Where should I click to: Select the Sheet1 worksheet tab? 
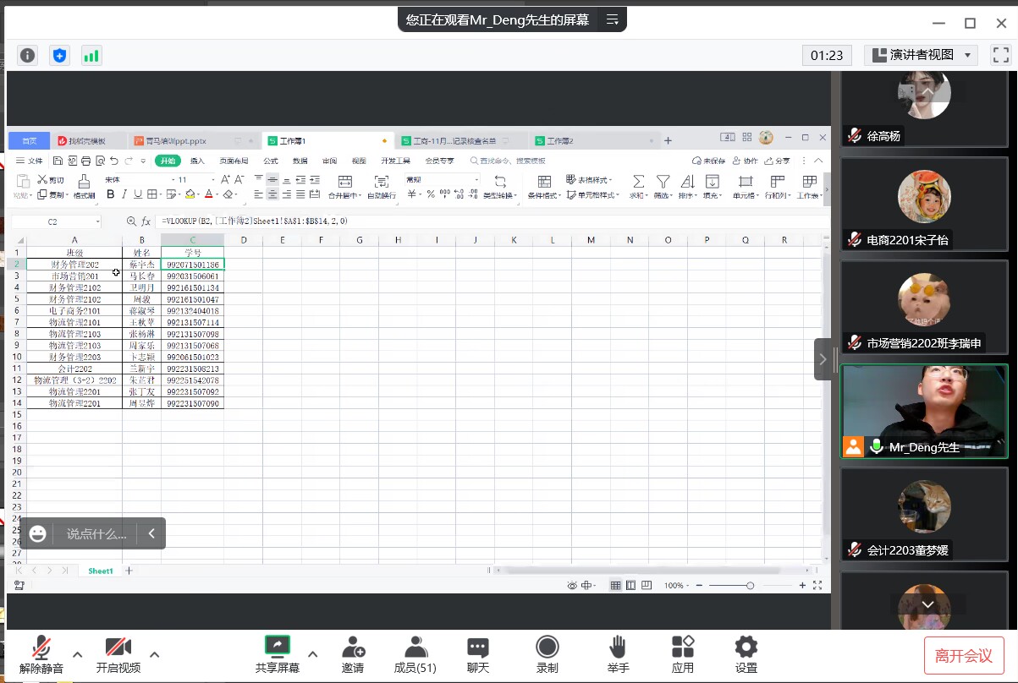click(x=101, y=571)
